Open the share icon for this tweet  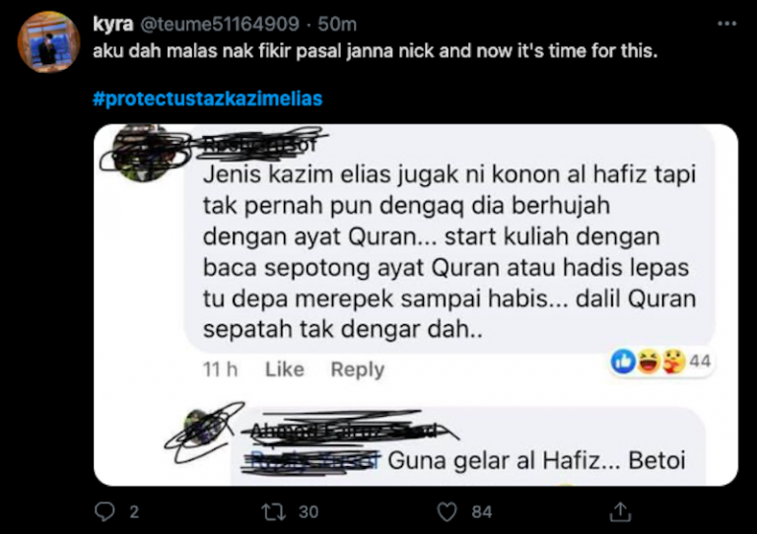pos(620,511)
